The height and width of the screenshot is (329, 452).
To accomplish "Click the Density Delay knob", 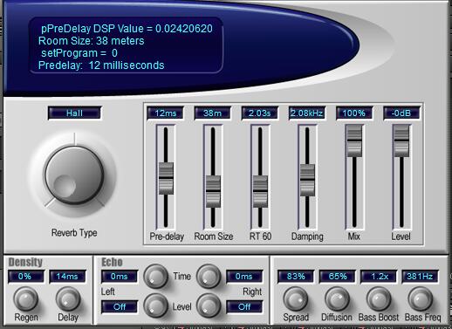I will point(68,299).
